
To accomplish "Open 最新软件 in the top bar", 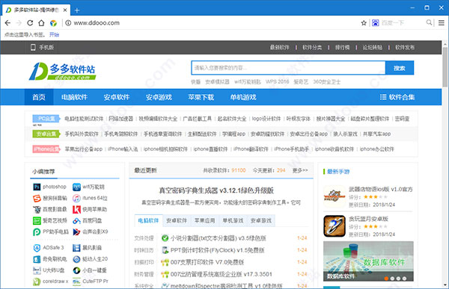I will pos(279,47).
